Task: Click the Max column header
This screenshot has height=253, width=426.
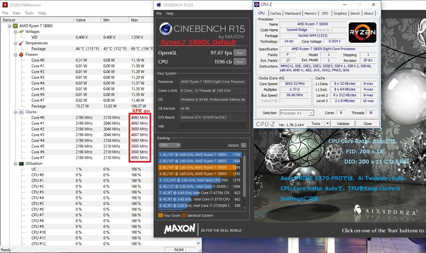Action: (141, 20)
